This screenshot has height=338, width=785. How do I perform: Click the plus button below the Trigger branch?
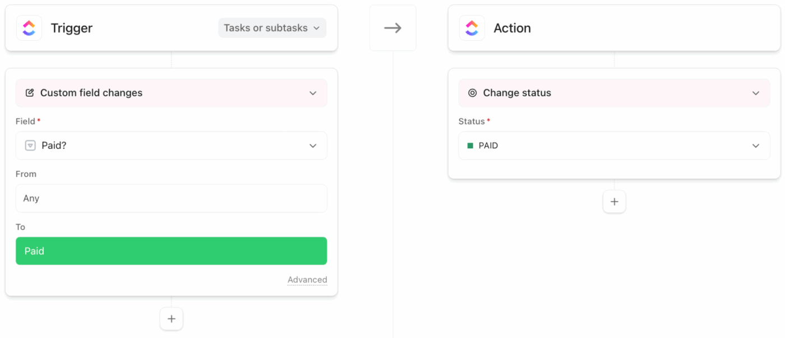point(171,318)
